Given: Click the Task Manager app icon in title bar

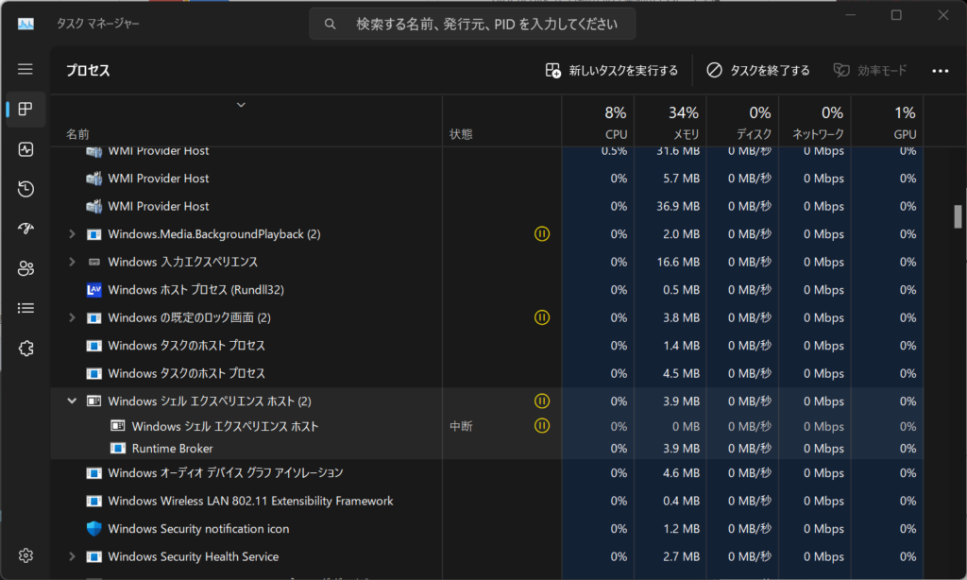Looking at the screenshot, I should pyautogui.click(x=25, y=24).
